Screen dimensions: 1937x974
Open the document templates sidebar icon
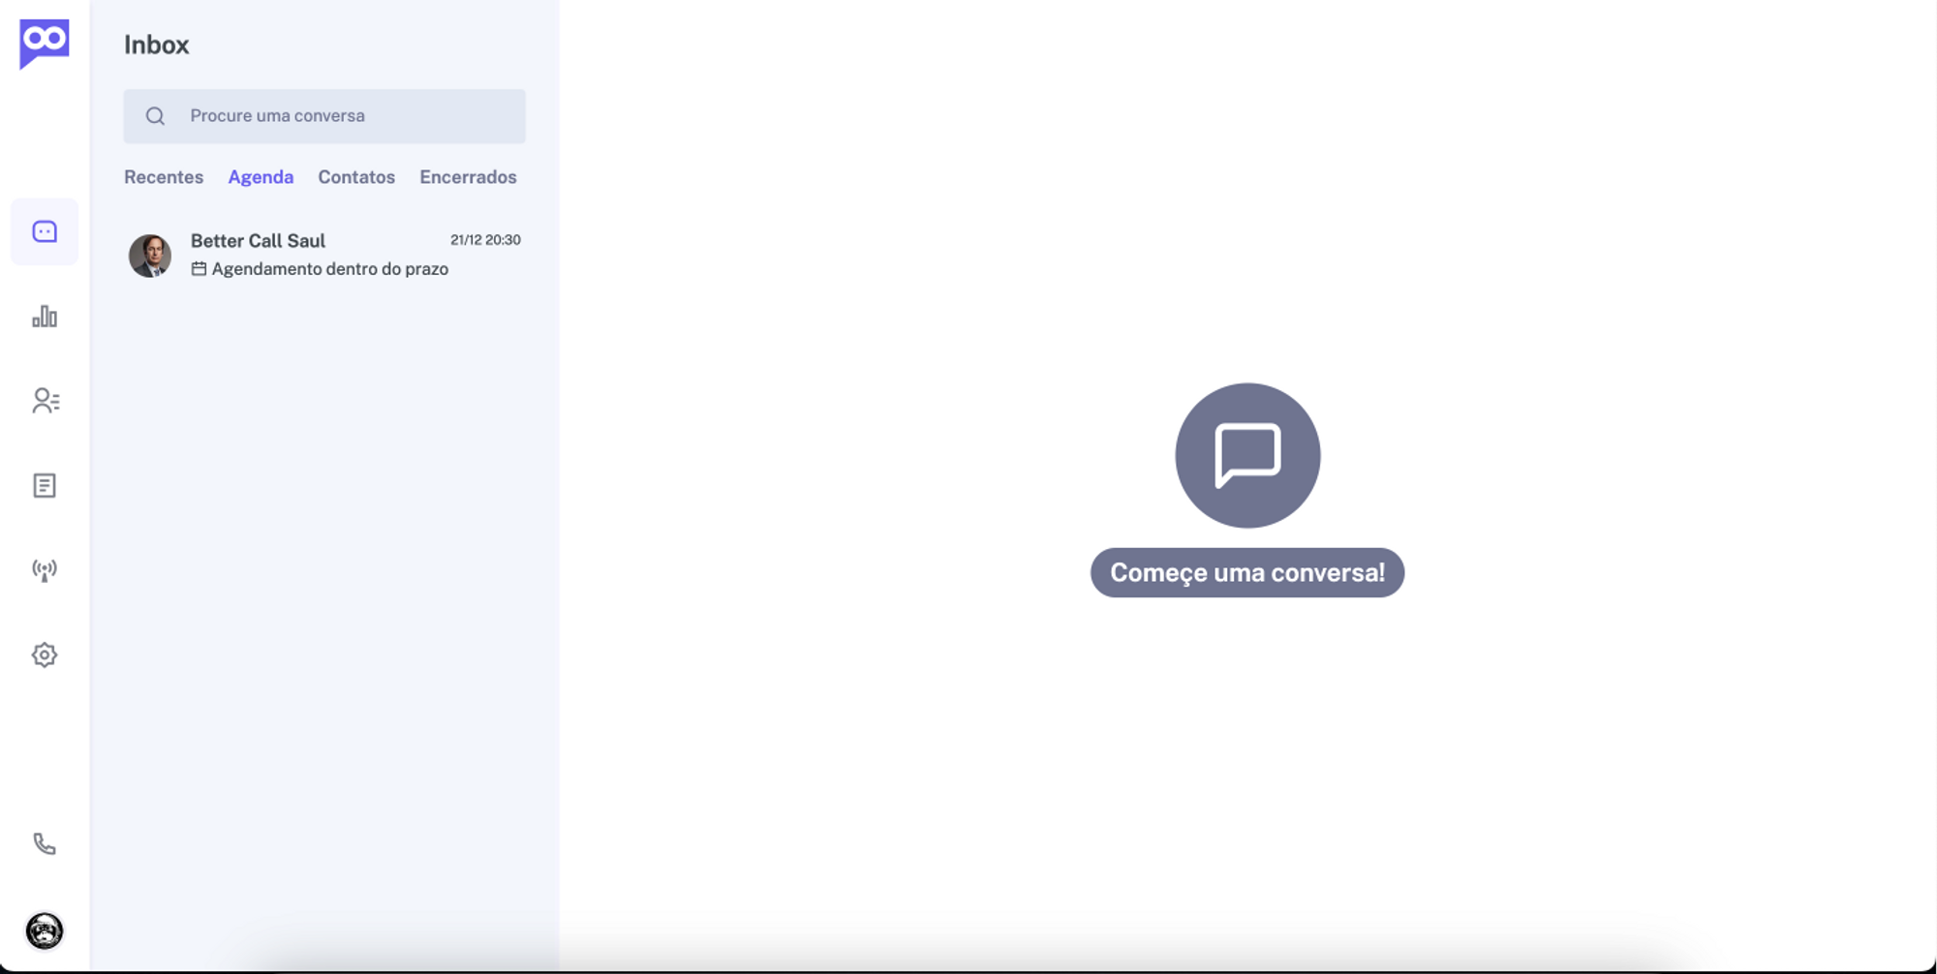pyautogui.click(x=45, y=485)
